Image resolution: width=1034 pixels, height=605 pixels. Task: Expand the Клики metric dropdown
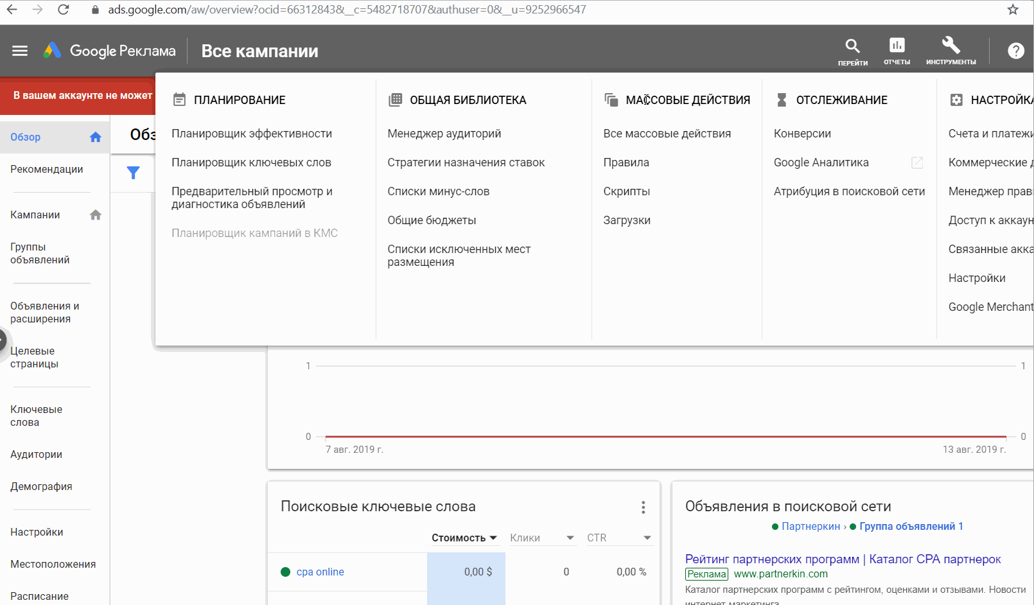click(570, 538)
